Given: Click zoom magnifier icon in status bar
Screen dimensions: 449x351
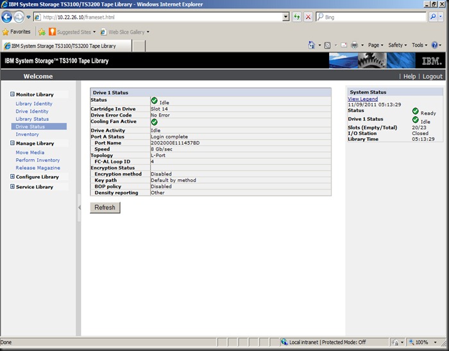Looking at the screenshot, I should pos(411,342).
